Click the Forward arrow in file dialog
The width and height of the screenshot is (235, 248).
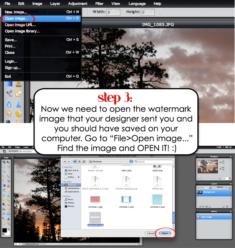coord(69,161)
